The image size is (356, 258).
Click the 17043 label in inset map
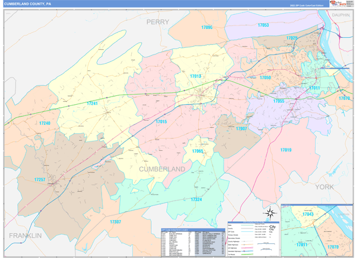[307, 214]
